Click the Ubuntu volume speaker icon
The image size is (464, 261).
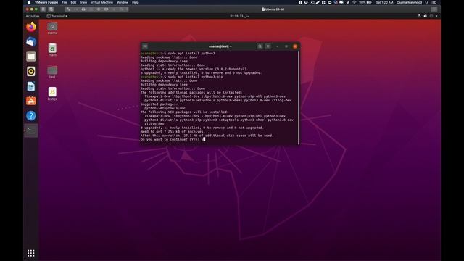coord(426,16)
